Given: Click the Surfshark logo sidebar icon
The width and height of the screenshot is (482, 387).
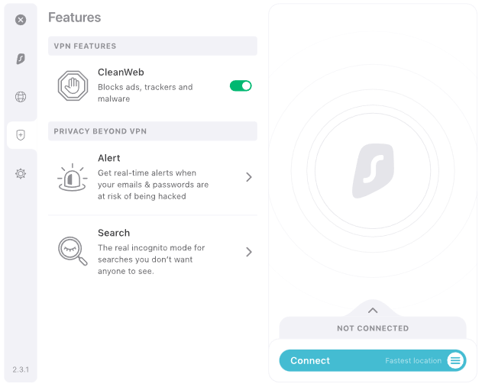Looking at the screenshot, I should click(21, 58).
